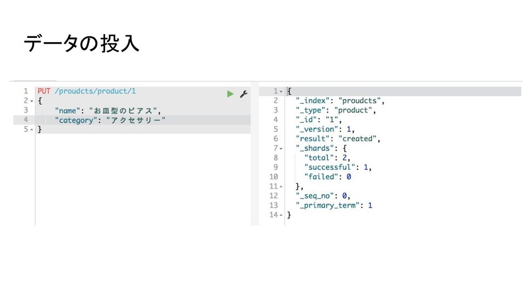Click the /proudcts/product/1 request path
The image size is (532, 299).
click(95, 91)
